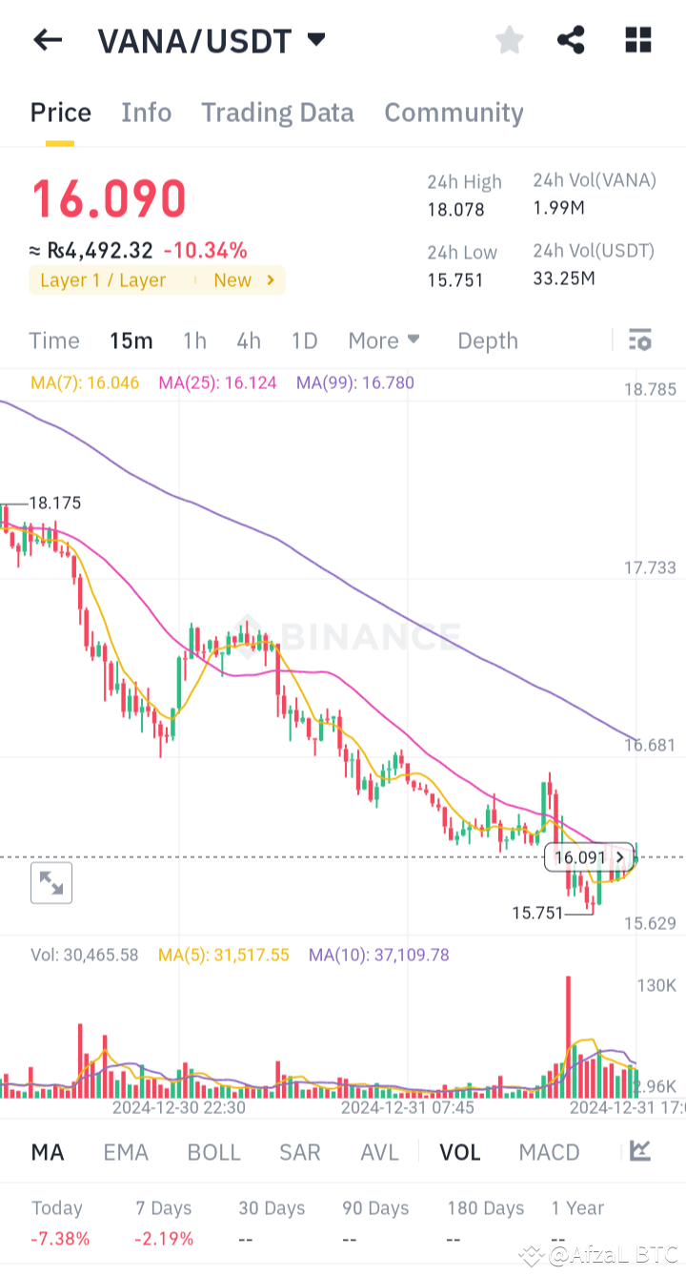The width and height of the screenshot is (686, 1276).
Task: Open the share options icon
Action: 571,40
